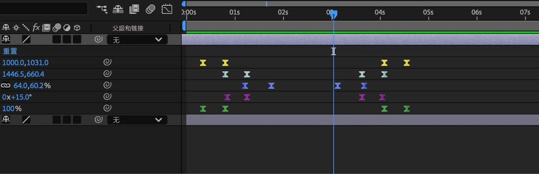Image resolution: width=539 pixels, height=174 pixels.
Task: Toggle the shy switch on the bottom layer
Action: [6, 120]
